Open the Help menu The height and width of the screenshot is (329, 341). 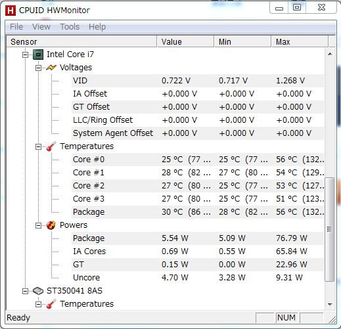(x=97, y=27)
